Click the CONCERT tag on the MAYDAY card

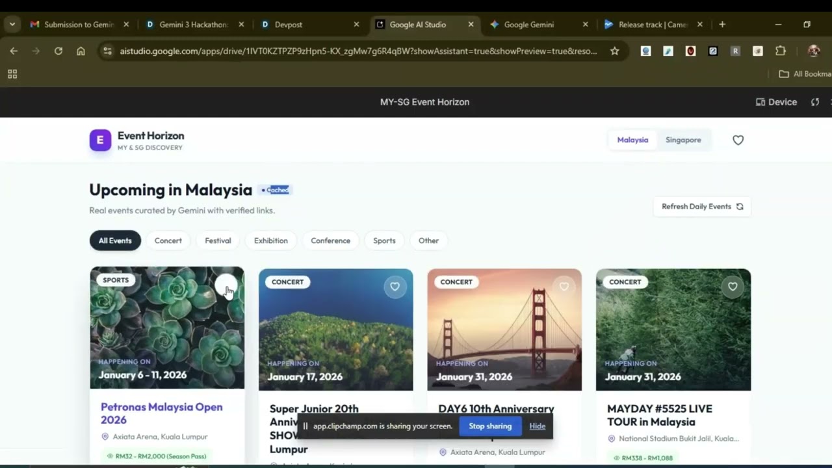pos(625,282)
